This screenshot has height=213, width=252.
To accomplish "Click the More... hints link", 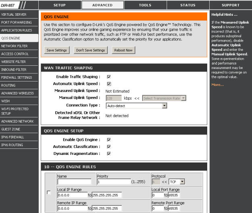I will click(217, 85).
